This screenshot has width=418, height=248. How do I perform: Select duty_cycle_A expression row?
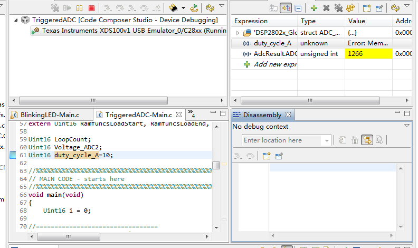click(x=321, y=43)
